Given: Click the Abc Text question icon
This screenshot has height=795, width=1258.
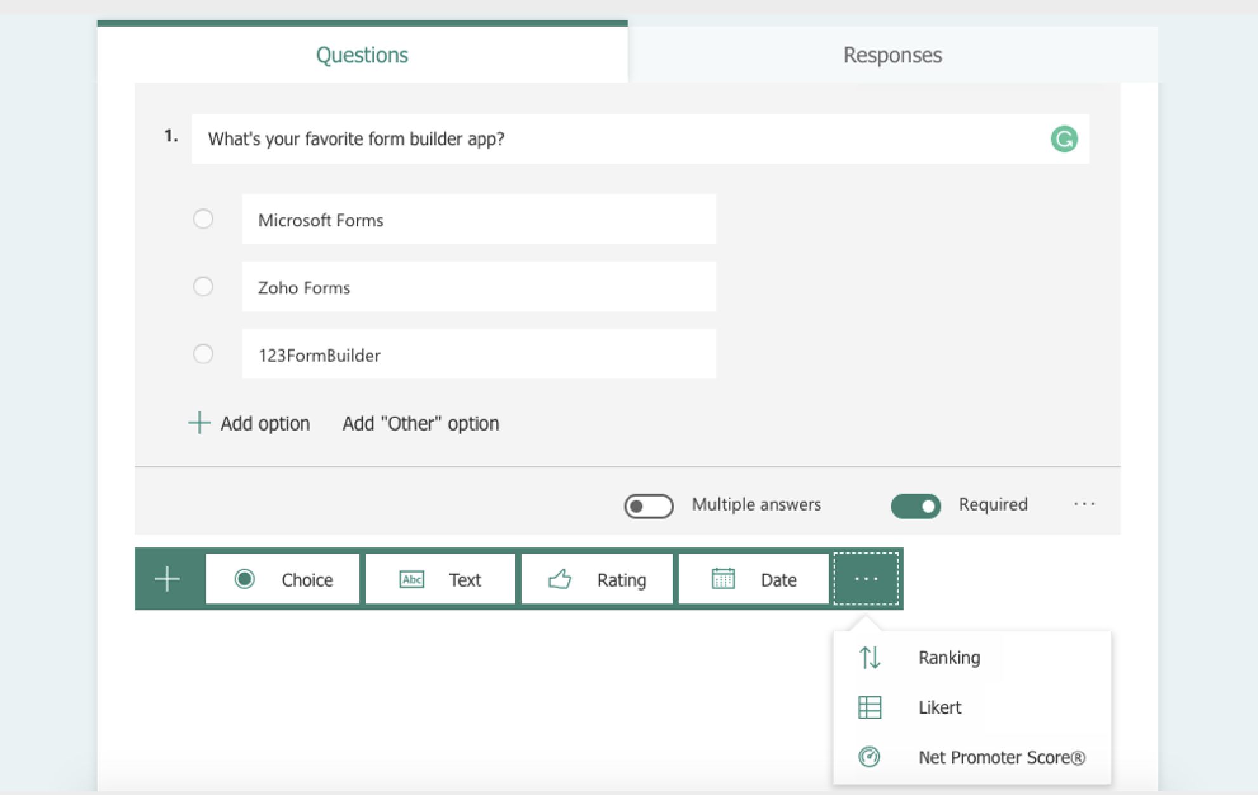Looking at the screenshot, I should (x=411, y=579).
